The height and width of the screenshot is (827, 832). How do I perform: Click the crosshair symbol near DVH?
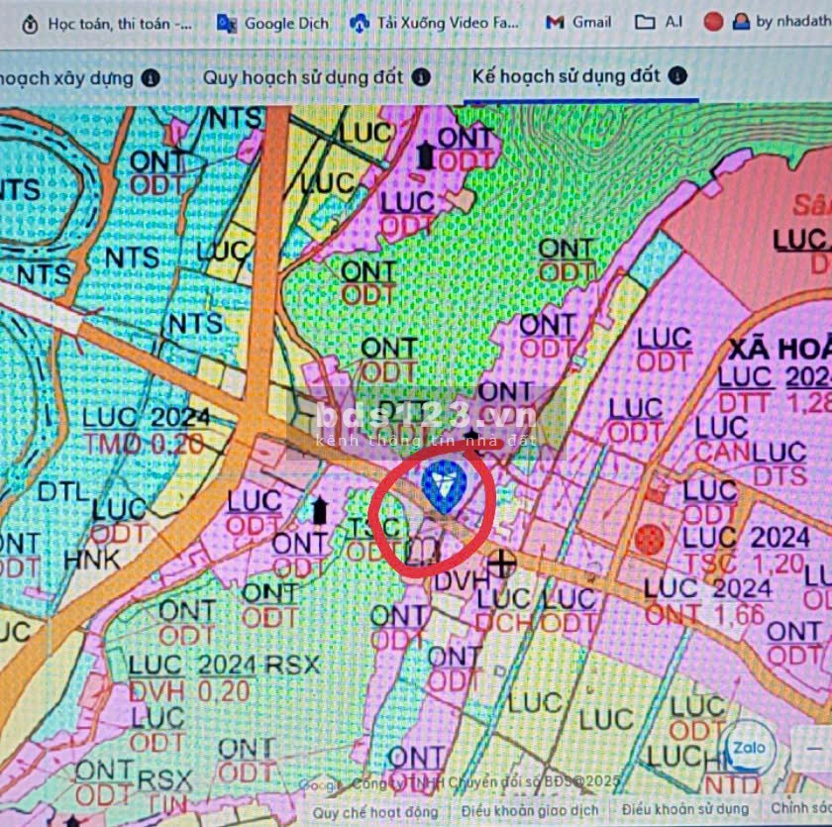[504, 565]
